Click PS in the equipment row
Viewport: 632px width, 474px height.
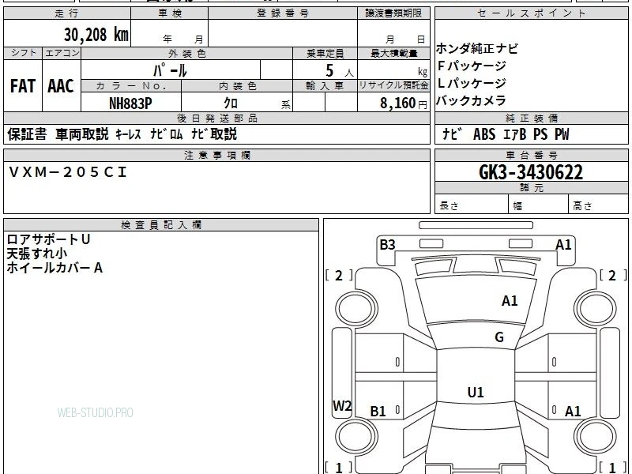[x=540, y=134]
